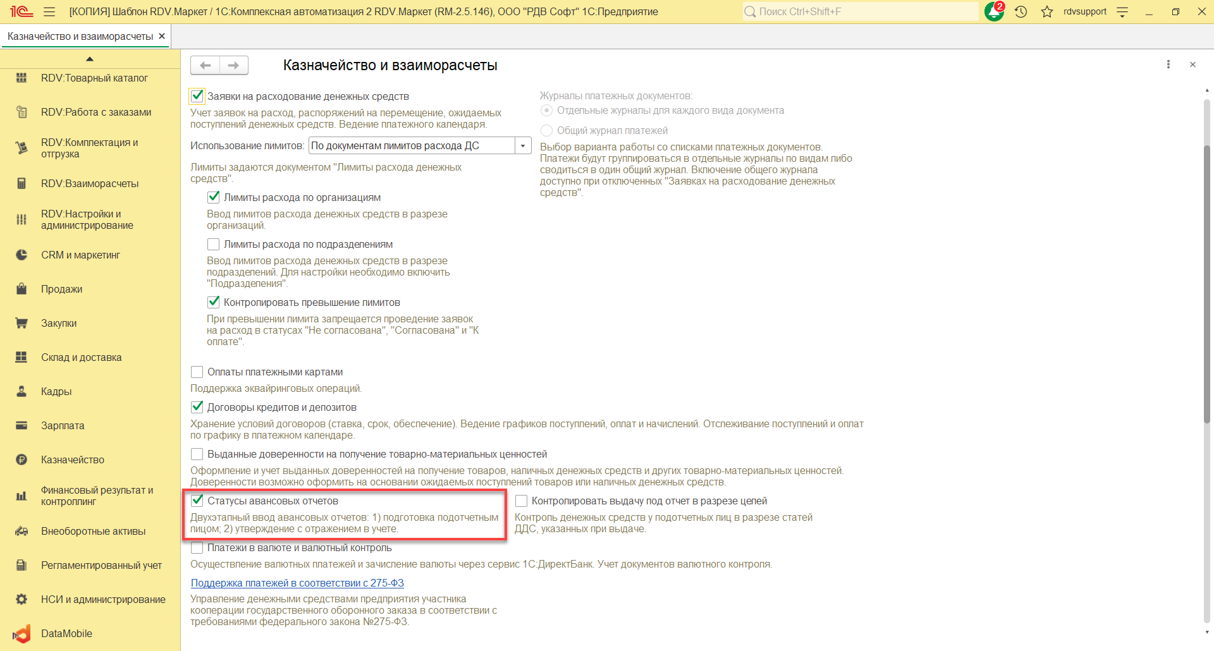1214x651 pixels.
Task: Open CRM и маркетинг pie chart icon
Action: [21, 255]
